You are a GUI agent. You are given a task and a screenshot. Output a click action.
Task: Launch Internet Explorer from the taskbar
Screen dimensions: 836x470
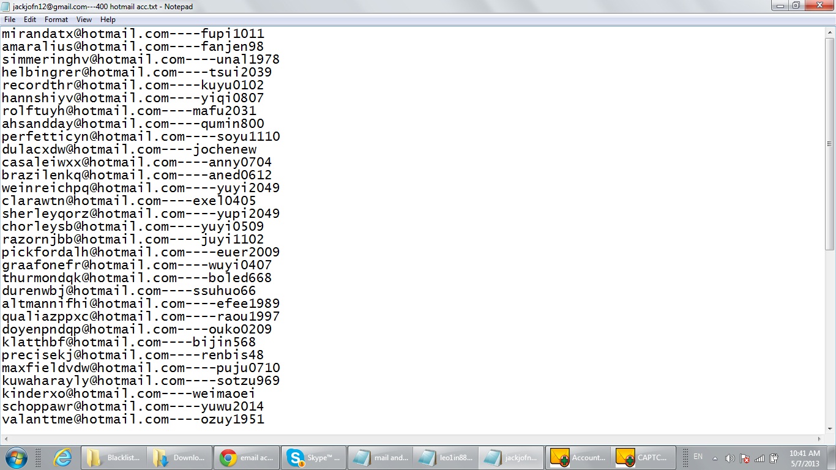point(63,457)
